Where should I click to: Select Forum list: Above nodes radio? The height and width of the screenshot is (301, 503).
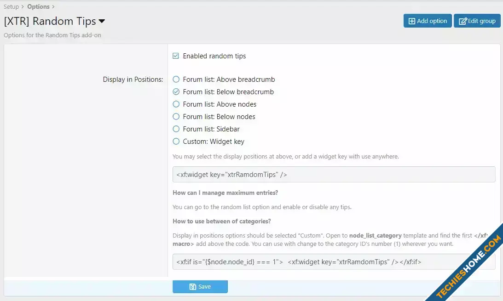(176, 104)
